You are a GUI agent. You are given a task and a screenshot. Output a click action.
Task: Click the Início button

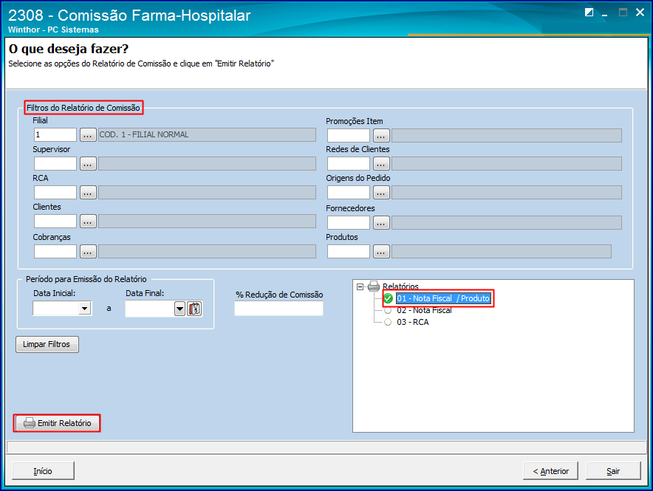click(43, 471)
